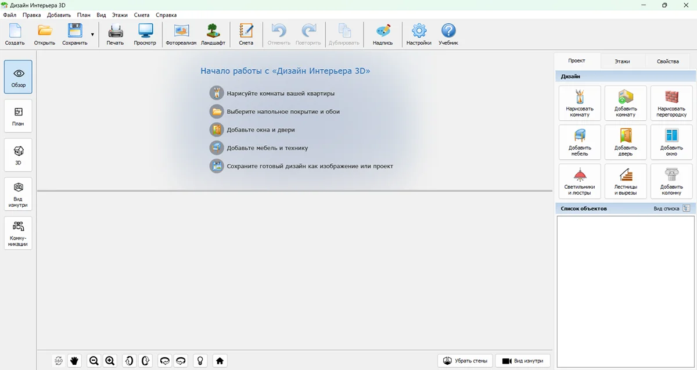Select Нарисовать перегородку brick wall tool
This screenshot has width=697, height=370.
(x=671, y=103)
